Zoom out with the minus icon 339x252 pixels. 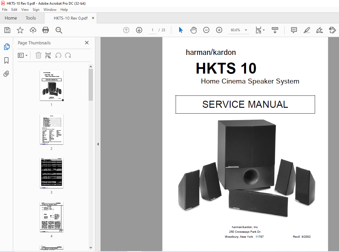pos(206,30)
